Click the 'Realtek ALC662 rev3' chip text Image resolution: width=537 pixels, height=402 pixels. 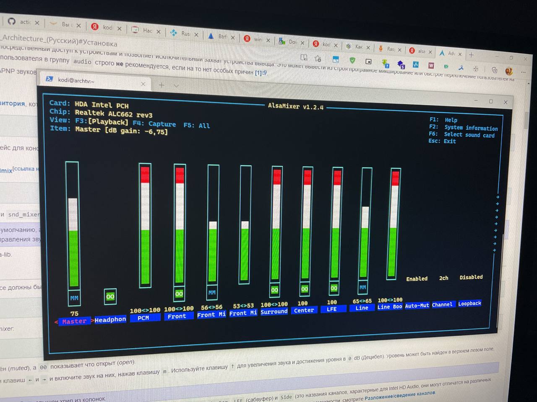click(114, 113)
